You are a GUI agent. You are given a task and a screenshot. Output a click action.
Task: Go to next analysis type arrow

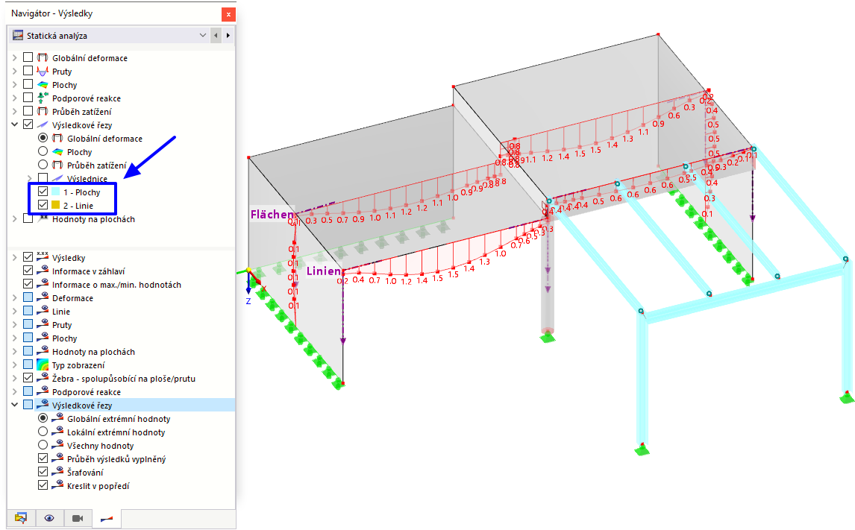click(x=228, y=35)
